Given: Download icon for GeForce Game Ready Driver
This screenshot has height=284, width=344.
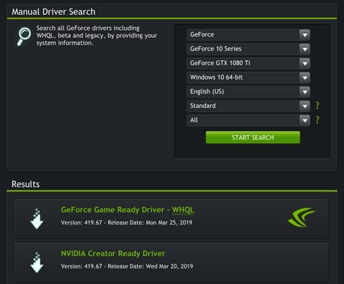Looking at the screenshot, I should pyautogui.click(x=36, y=219).
